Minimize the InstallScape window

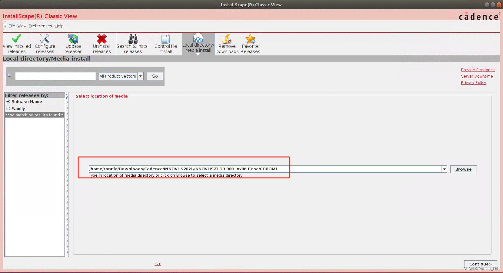click(x=487, y=5)
